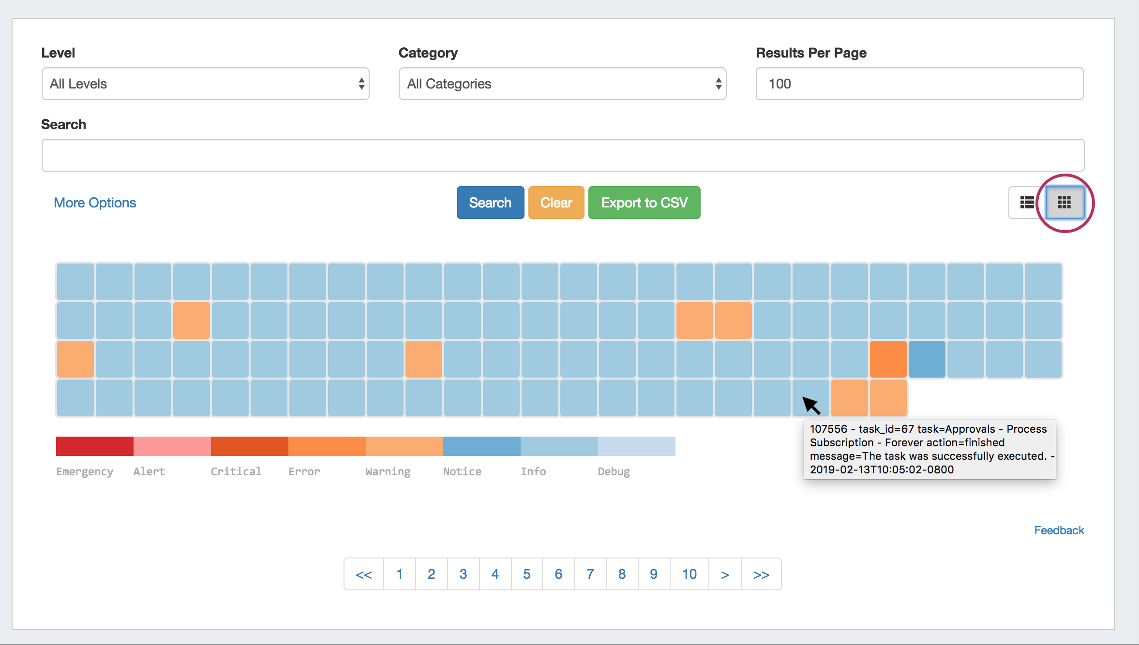Select the dark orange Error log tile

tap(888, 359)
